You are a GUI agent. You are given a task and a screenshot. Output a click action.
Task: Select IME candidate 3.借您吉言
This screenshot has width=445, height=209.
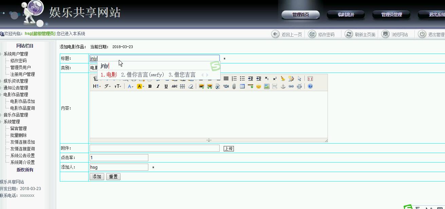[x=182, y=75]
